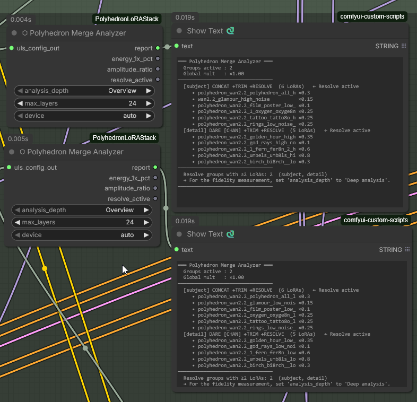Image resolution: width=417 pixels, height=402 pixels.
Task: Click the teal snake icon in the upper Show Text title
Action: pyautogui.click(x=230, y=31)
